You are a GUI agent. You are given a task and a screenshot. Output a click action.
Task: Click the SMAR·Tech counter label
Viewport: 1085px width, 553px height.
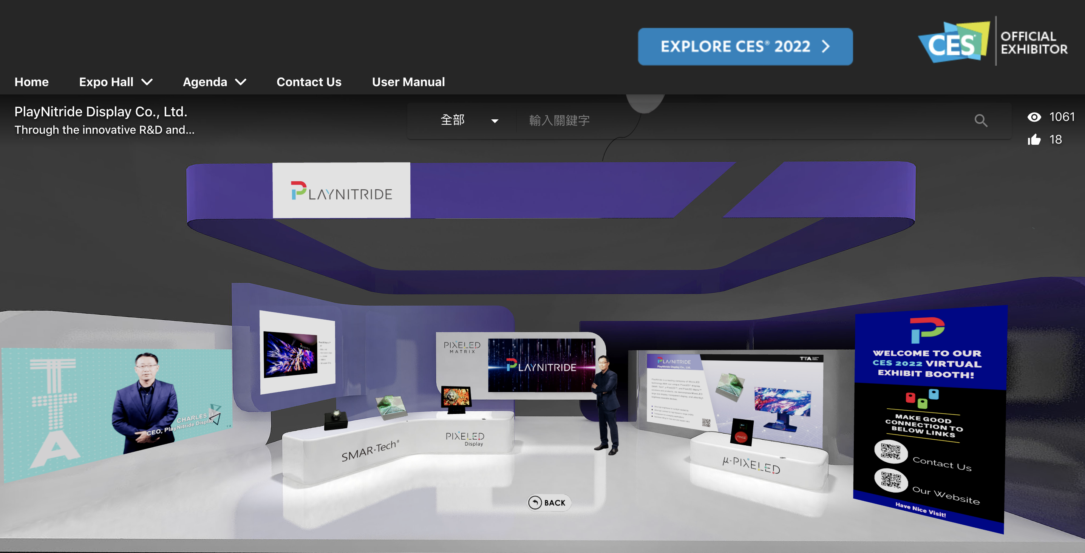coord(370,451)
